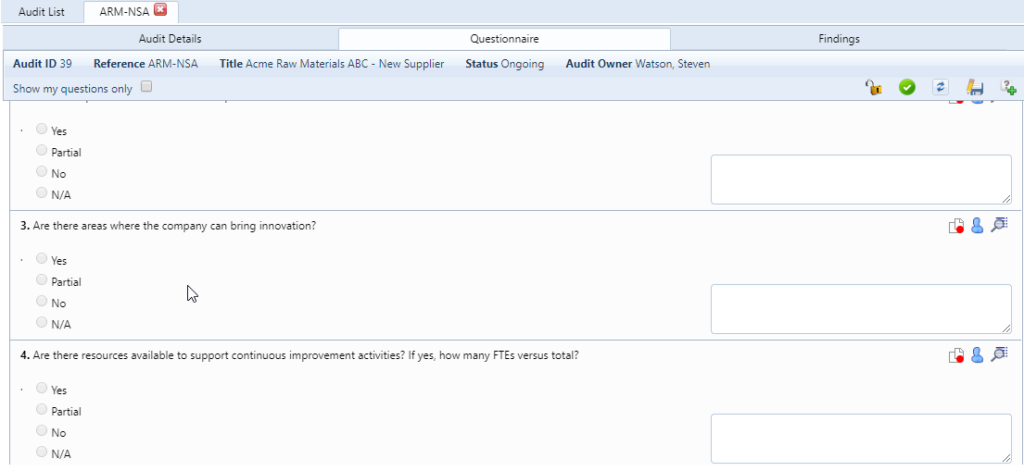Select No in the question above question 3

42,171
